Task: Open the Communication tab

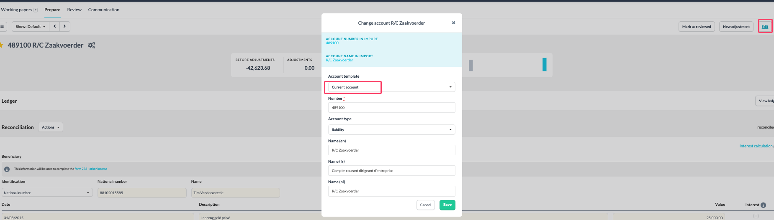Action: [x=103, y=10]
